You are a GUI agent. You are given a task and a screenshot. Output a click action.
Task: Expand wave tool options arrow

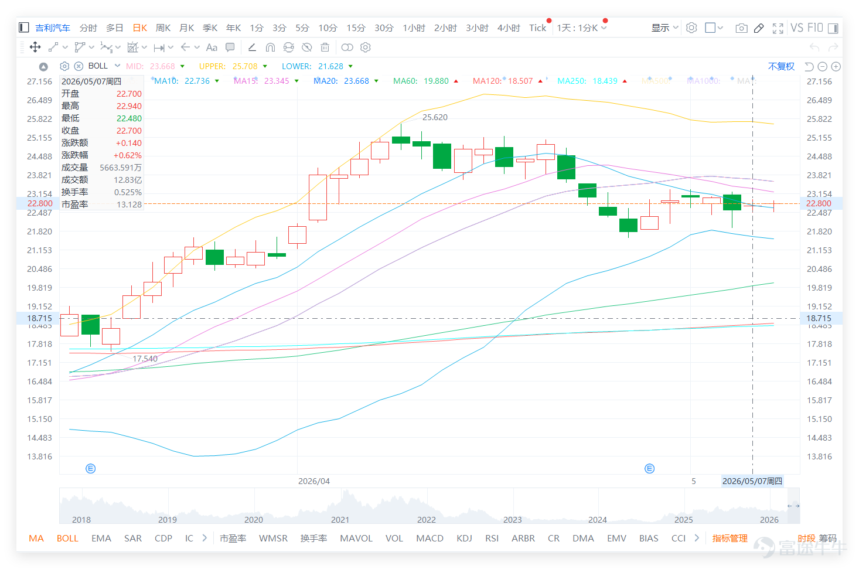pos(118,47)
